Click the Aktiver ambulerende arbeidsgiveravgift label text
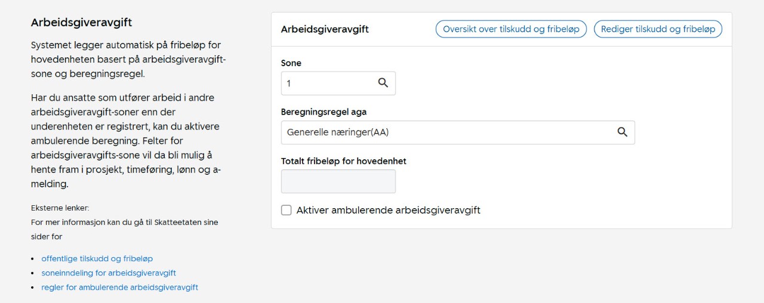This screenshot has width=764, height=303. (388, 210)
